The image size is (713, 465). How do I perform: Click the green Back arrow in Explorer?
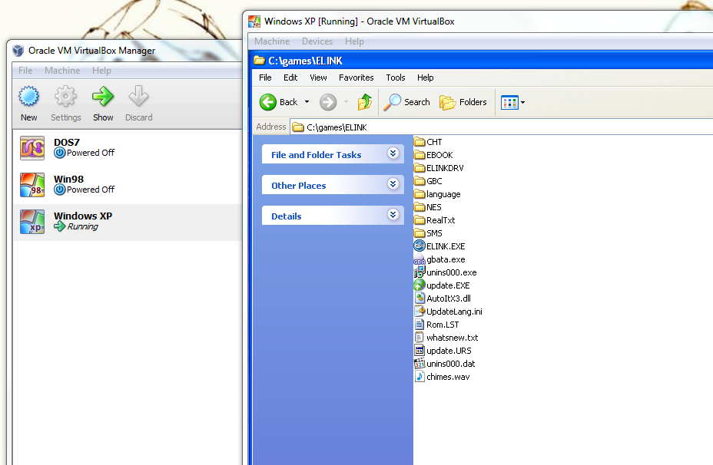tap(268, 102)
